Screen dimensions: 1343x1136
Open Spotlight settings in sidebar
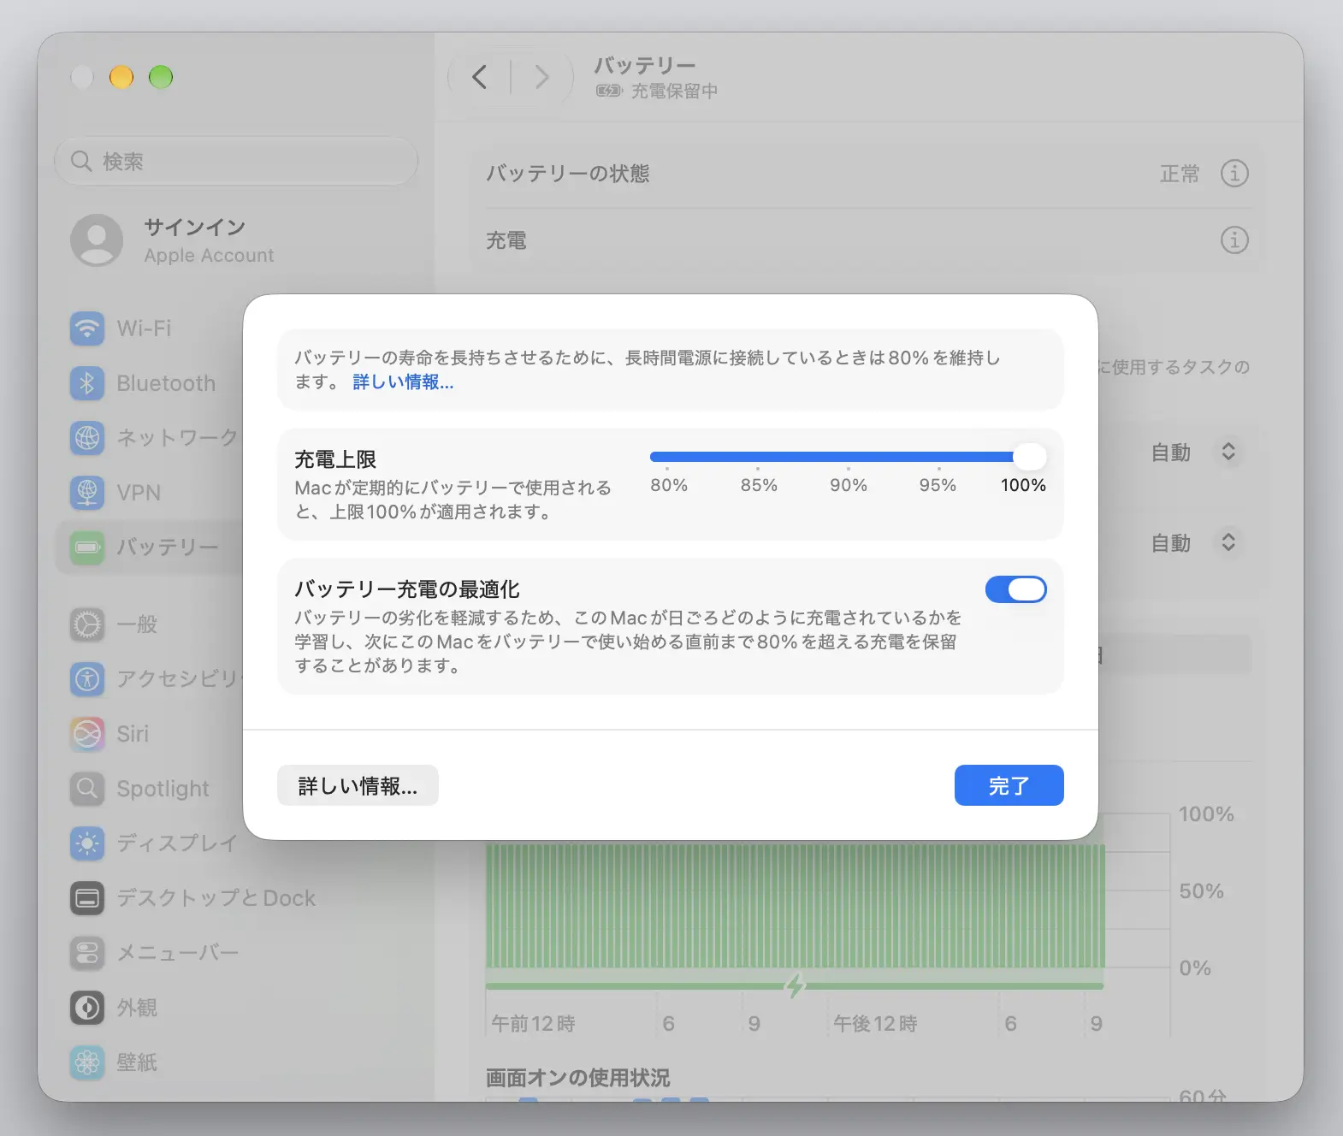163,789
